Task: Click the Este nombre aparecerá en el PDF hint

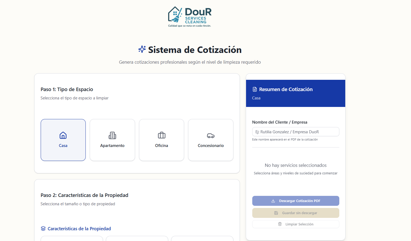Action: pyautogui.click(x=285, y=139)
